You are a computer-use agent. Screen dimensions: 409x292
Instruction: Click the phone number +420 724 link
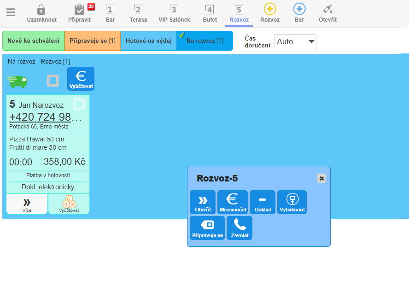click(x=45, y=117)
